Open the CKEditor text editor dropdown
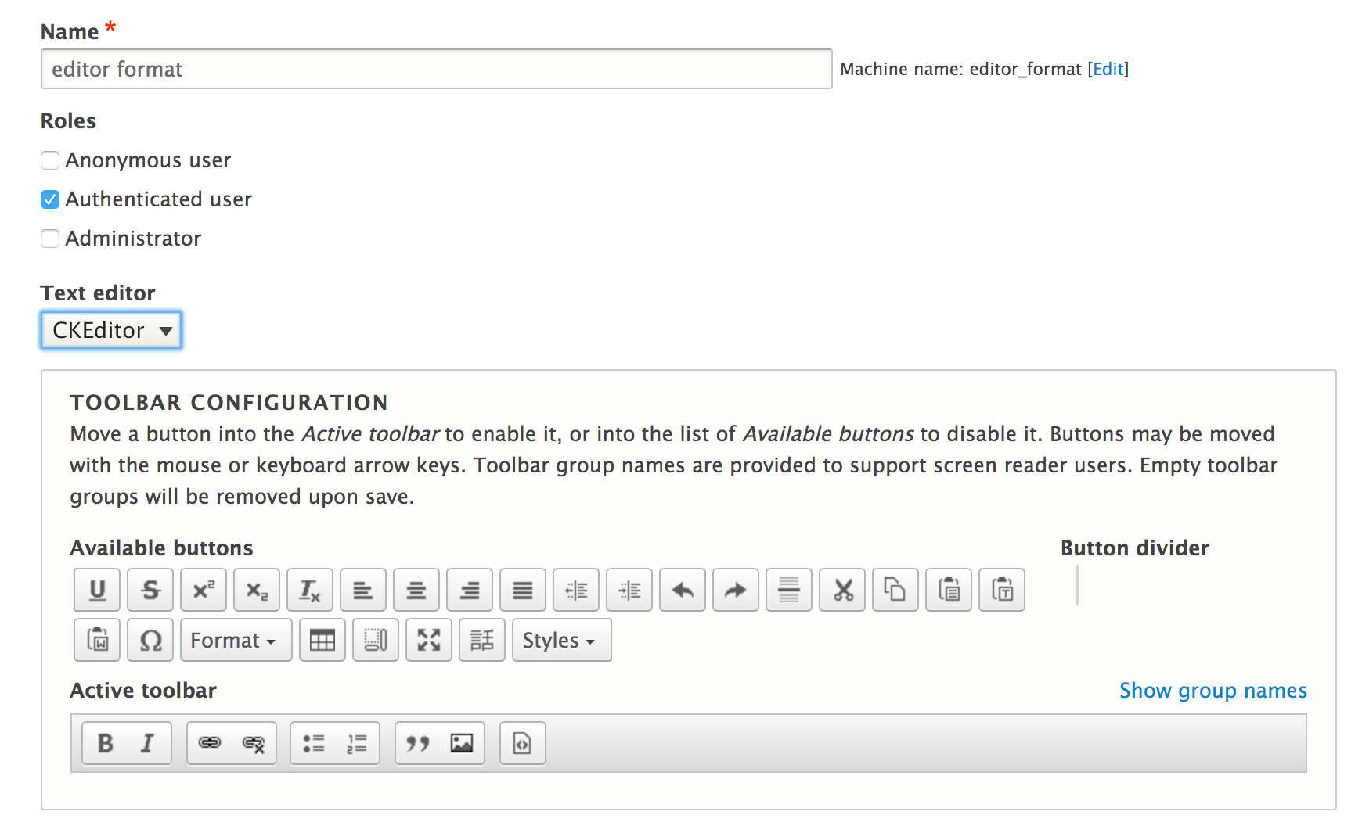1362x826 pixels. pos(111,330)
